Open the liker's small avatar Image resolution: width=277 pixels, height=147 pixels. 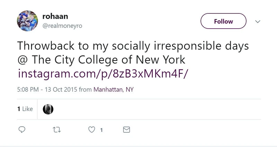pyautogui.click(x=48, y=109)
